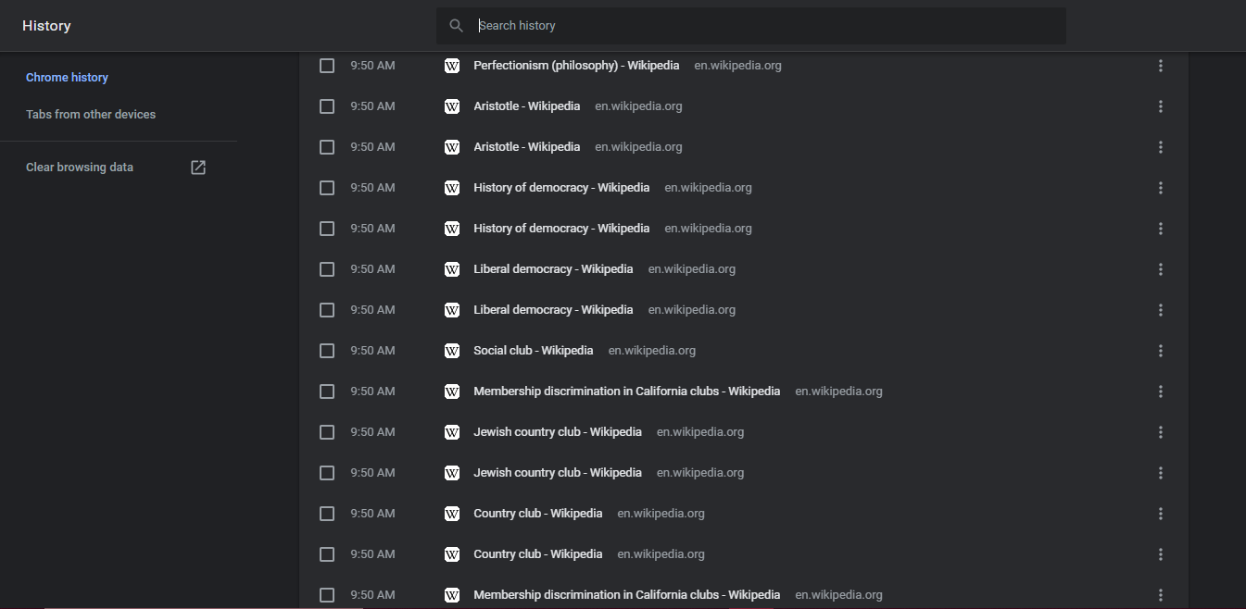Image resolution: width=1246 pixels, height=609 pixels.
Task: Tick the Social club entry checkbox
Action: [x=327, y=351]
